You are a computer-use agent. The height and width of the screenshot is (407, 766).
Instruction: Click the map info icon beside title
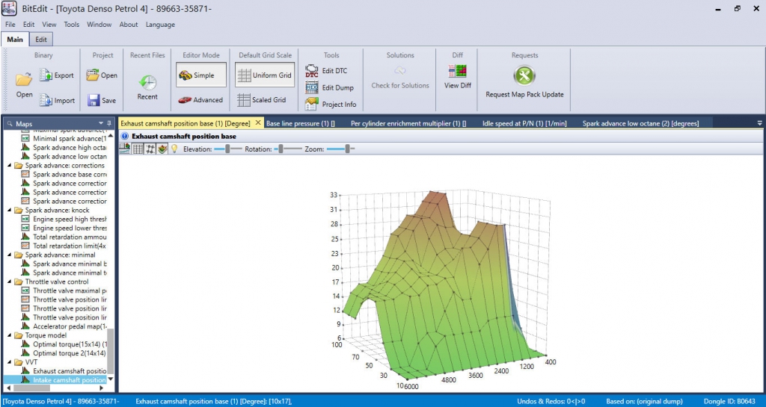pyautogui.click(x=125, y=137)
